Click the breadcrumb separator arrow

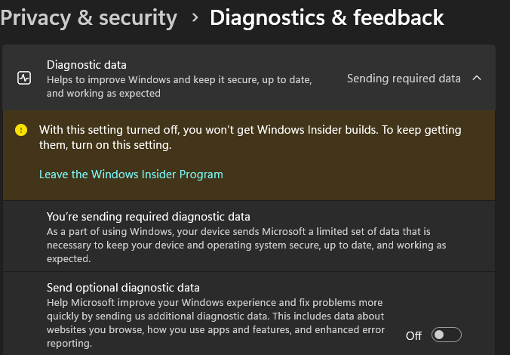(x=195, y=17)
